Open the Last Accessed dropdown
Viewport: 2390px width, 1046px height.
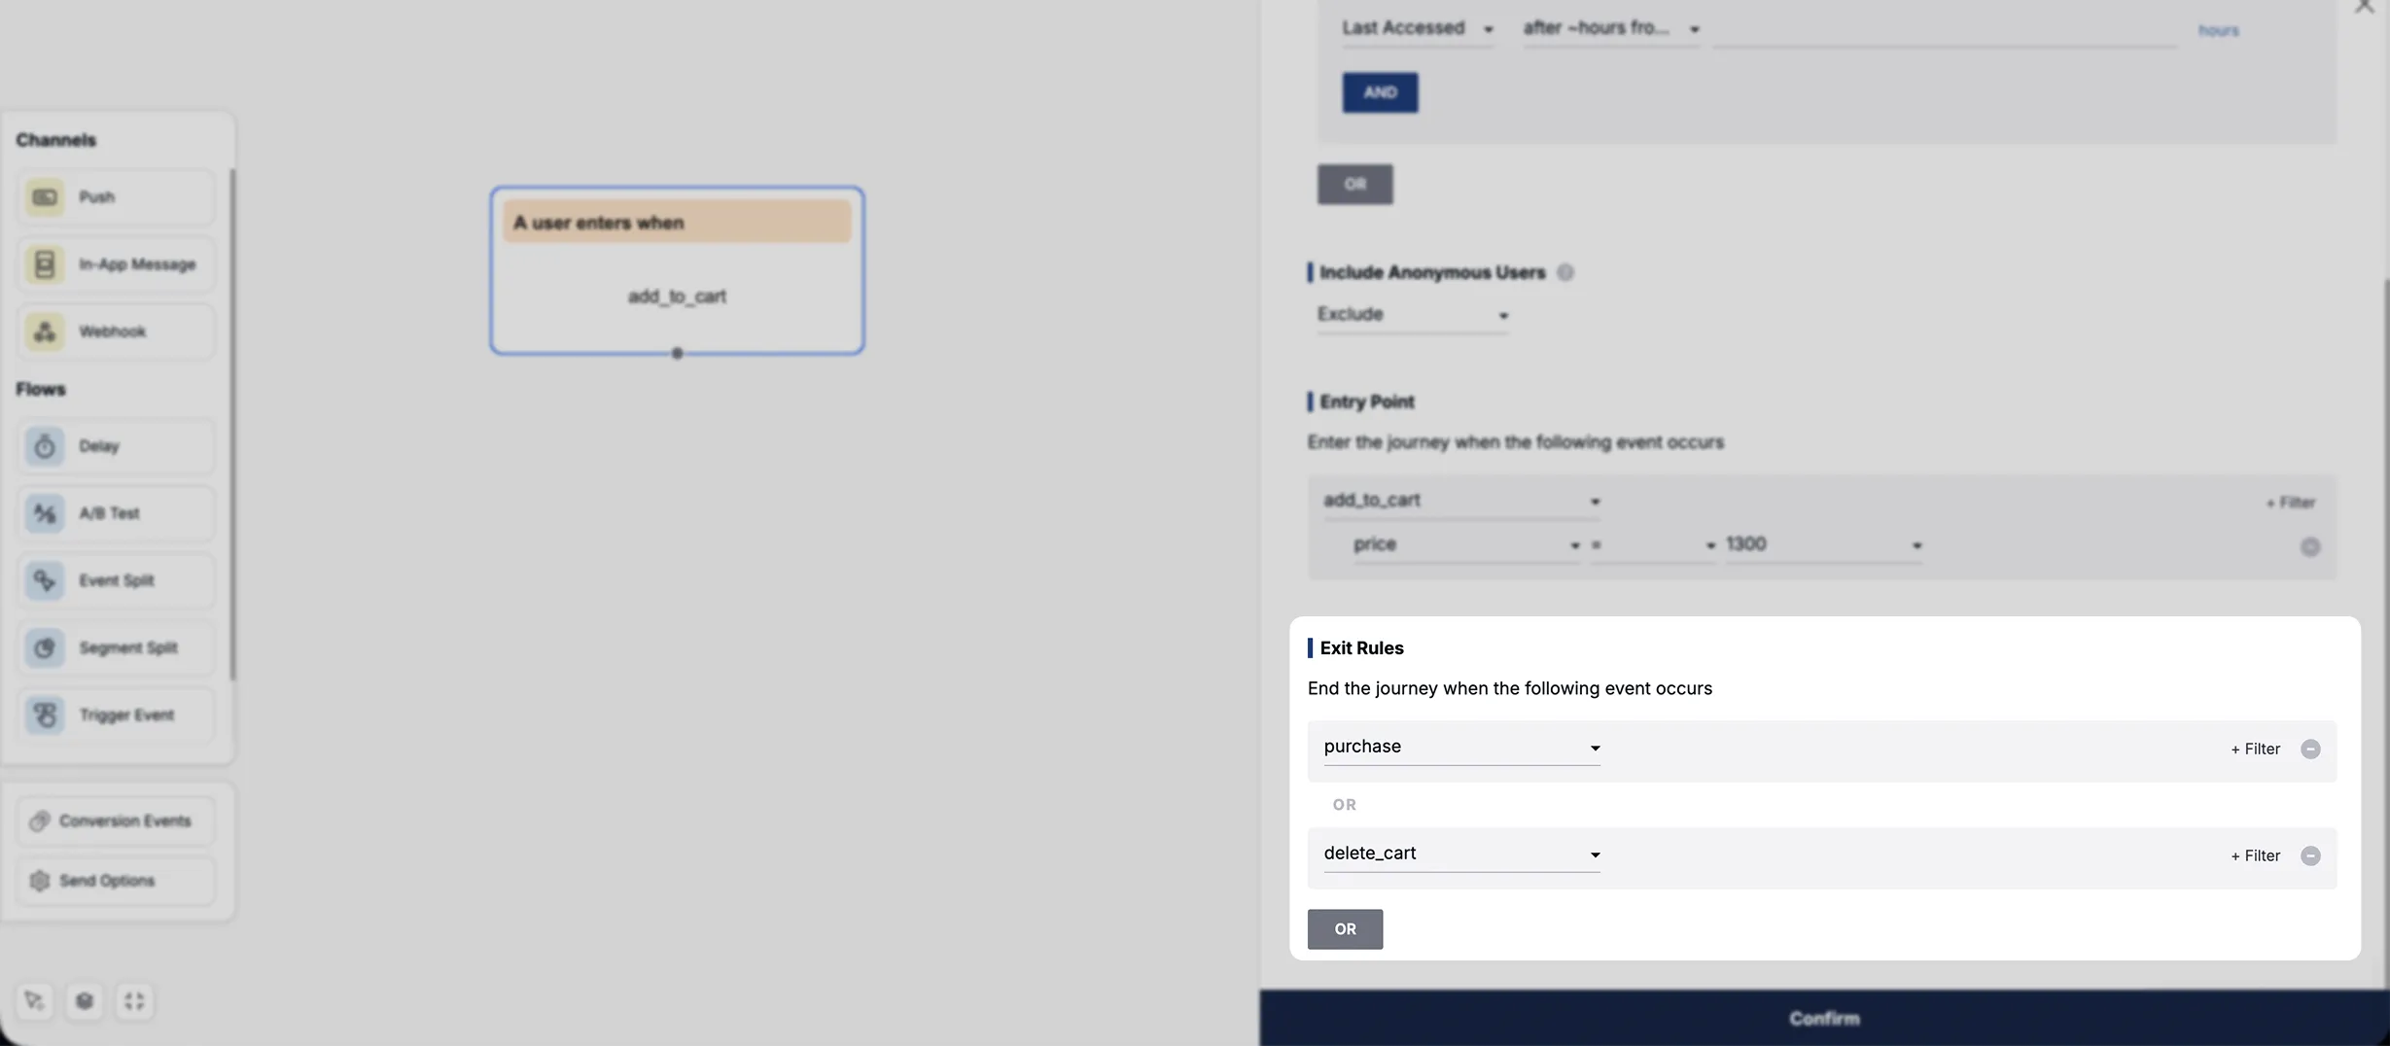coord(1418,28)
